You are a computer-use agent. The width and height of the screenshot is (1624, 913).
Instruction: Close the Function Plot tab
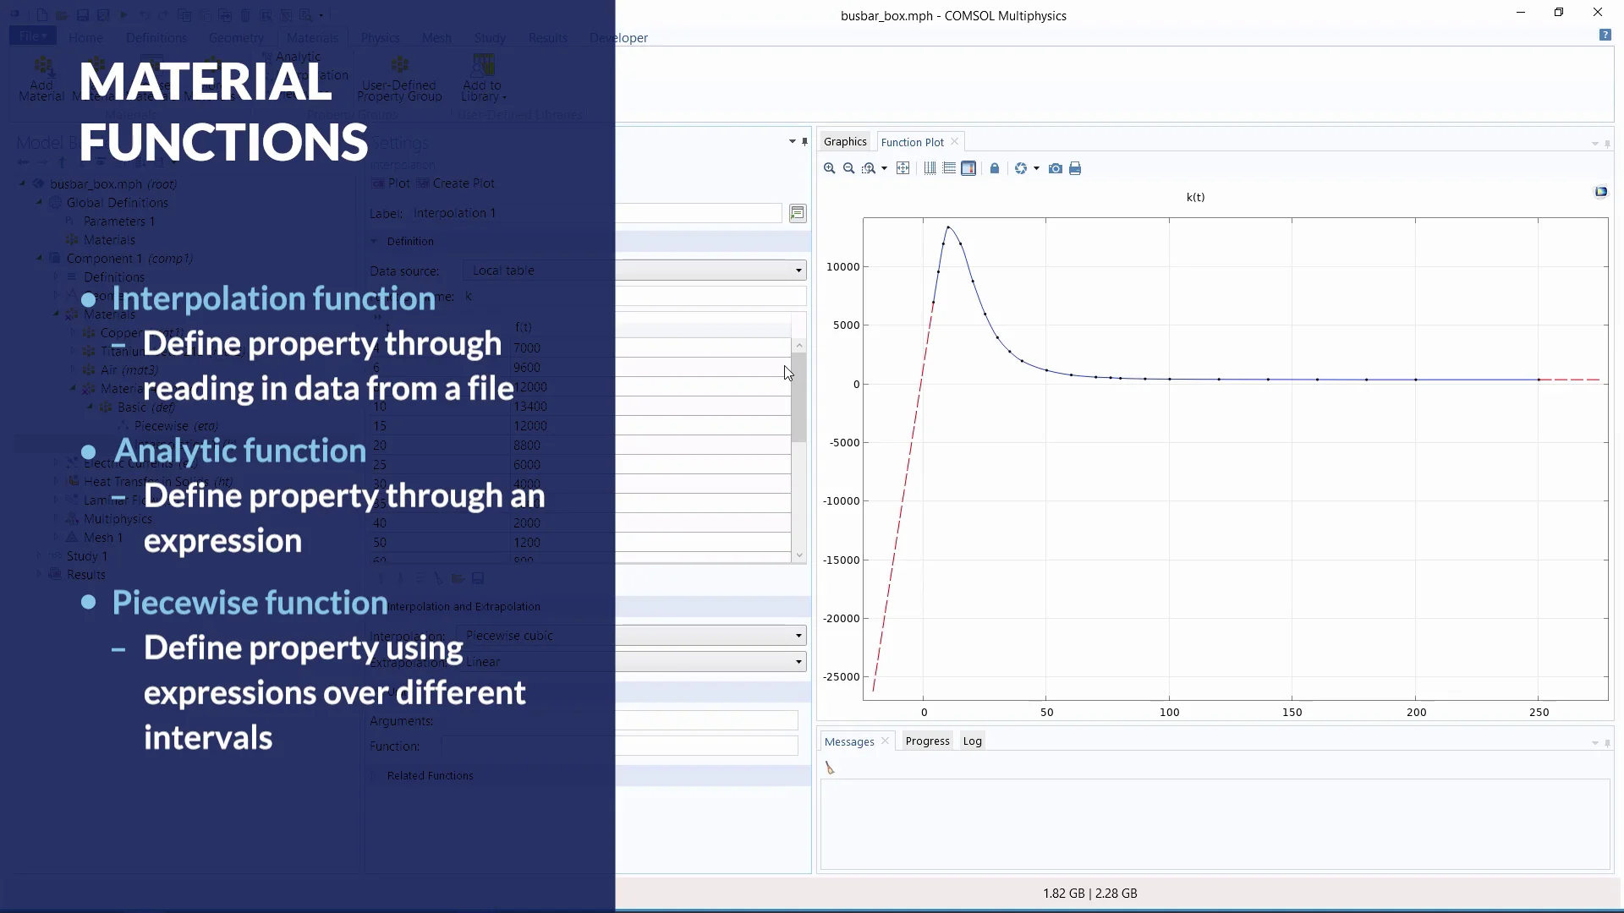click(954, 142)
